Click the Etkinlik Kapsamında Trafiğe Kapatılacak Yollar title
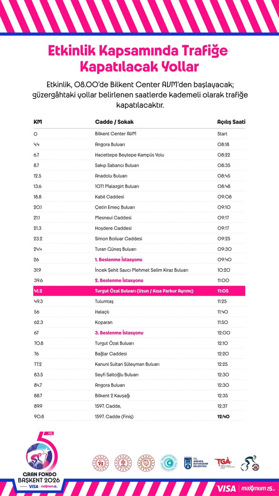Screen dimensions: 279x496 point(139,59)
